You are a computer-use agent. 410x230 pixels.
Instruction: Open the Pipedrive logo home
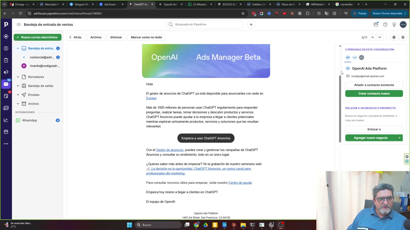pyautogui.click(x=6, y=24)
